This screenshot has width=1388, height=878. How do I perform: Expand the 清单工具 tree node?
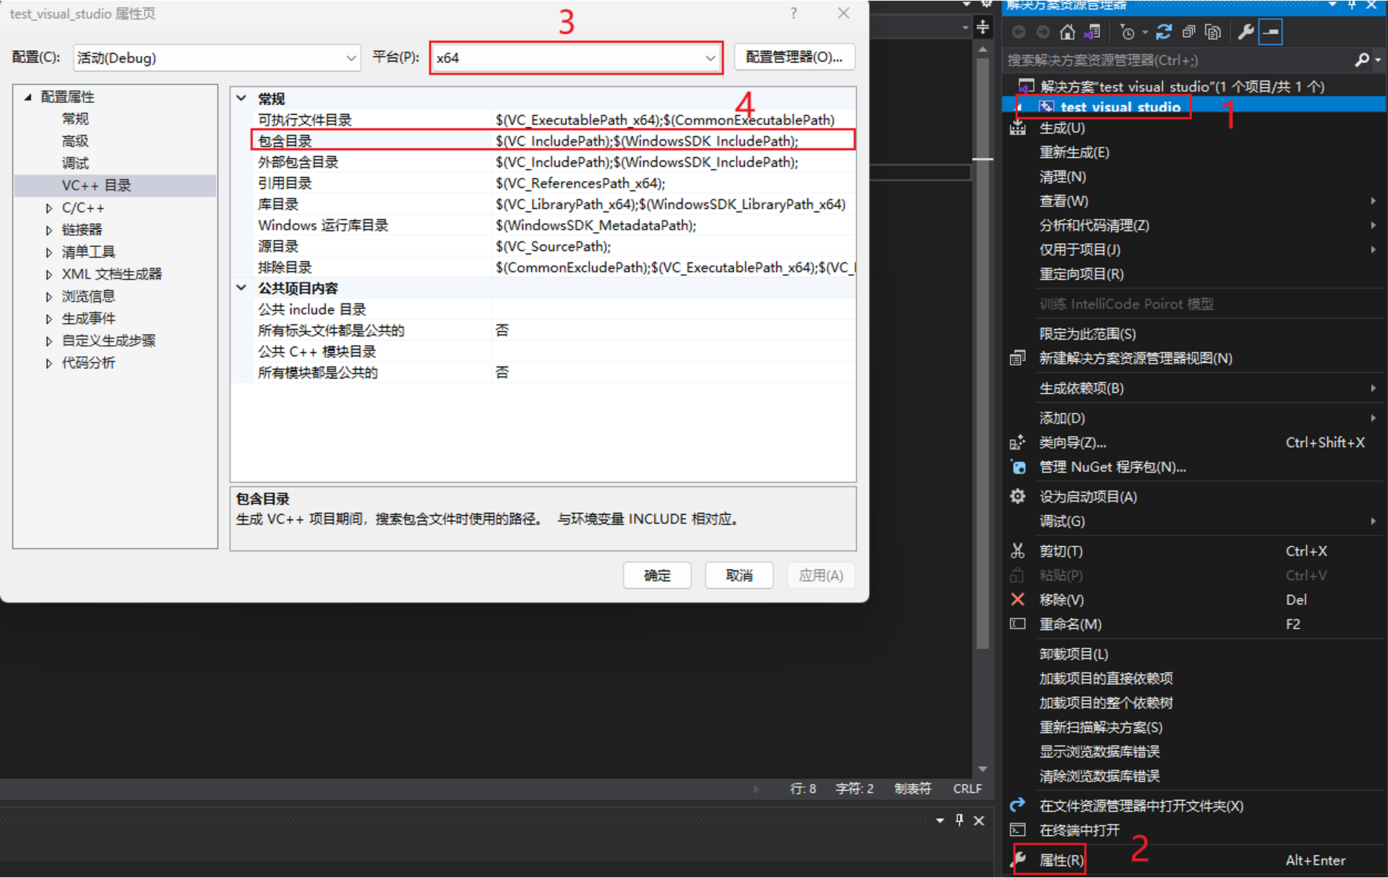[x=49, y=253]
